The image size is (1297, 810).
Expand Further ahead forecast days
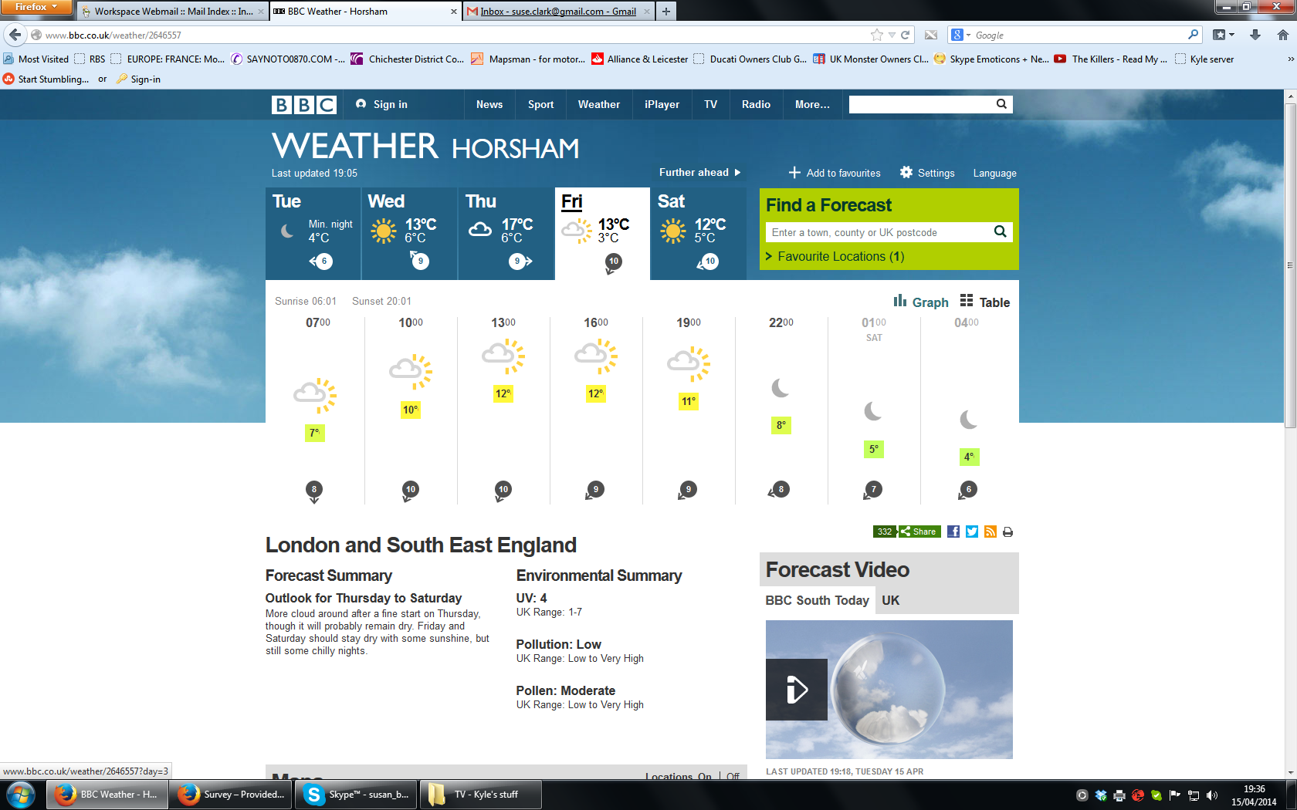pyautogui.click(x=699, y=173)
